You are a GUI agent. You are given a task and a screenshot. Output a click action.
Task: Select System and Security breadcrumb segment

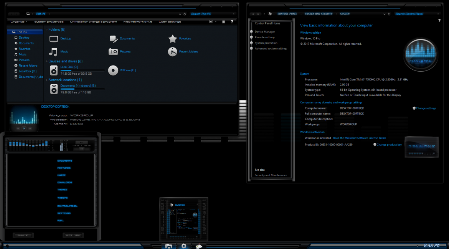[319, 14]
